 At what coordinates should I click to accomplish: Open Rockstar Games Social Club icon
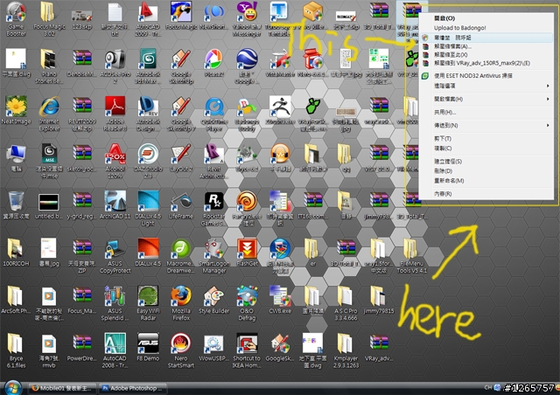click(x=213, y=209)
